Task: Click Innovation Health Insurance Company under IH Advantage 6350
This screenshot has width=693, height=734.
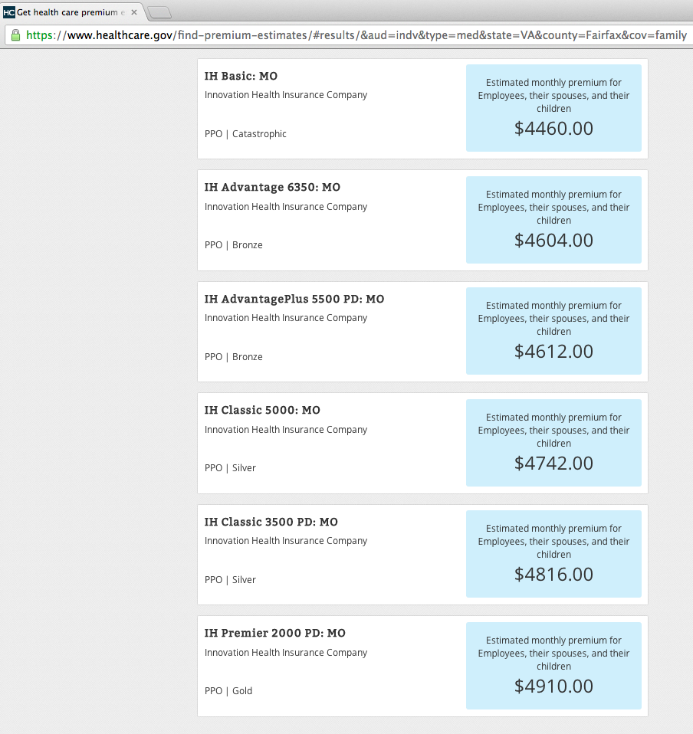Action: [x=286, y=207]
